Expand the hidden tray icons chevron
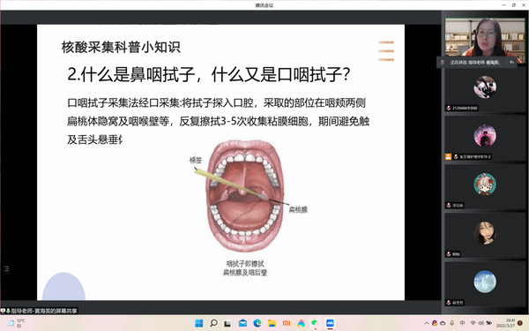529x331 pixels. [x=427, y=323]
